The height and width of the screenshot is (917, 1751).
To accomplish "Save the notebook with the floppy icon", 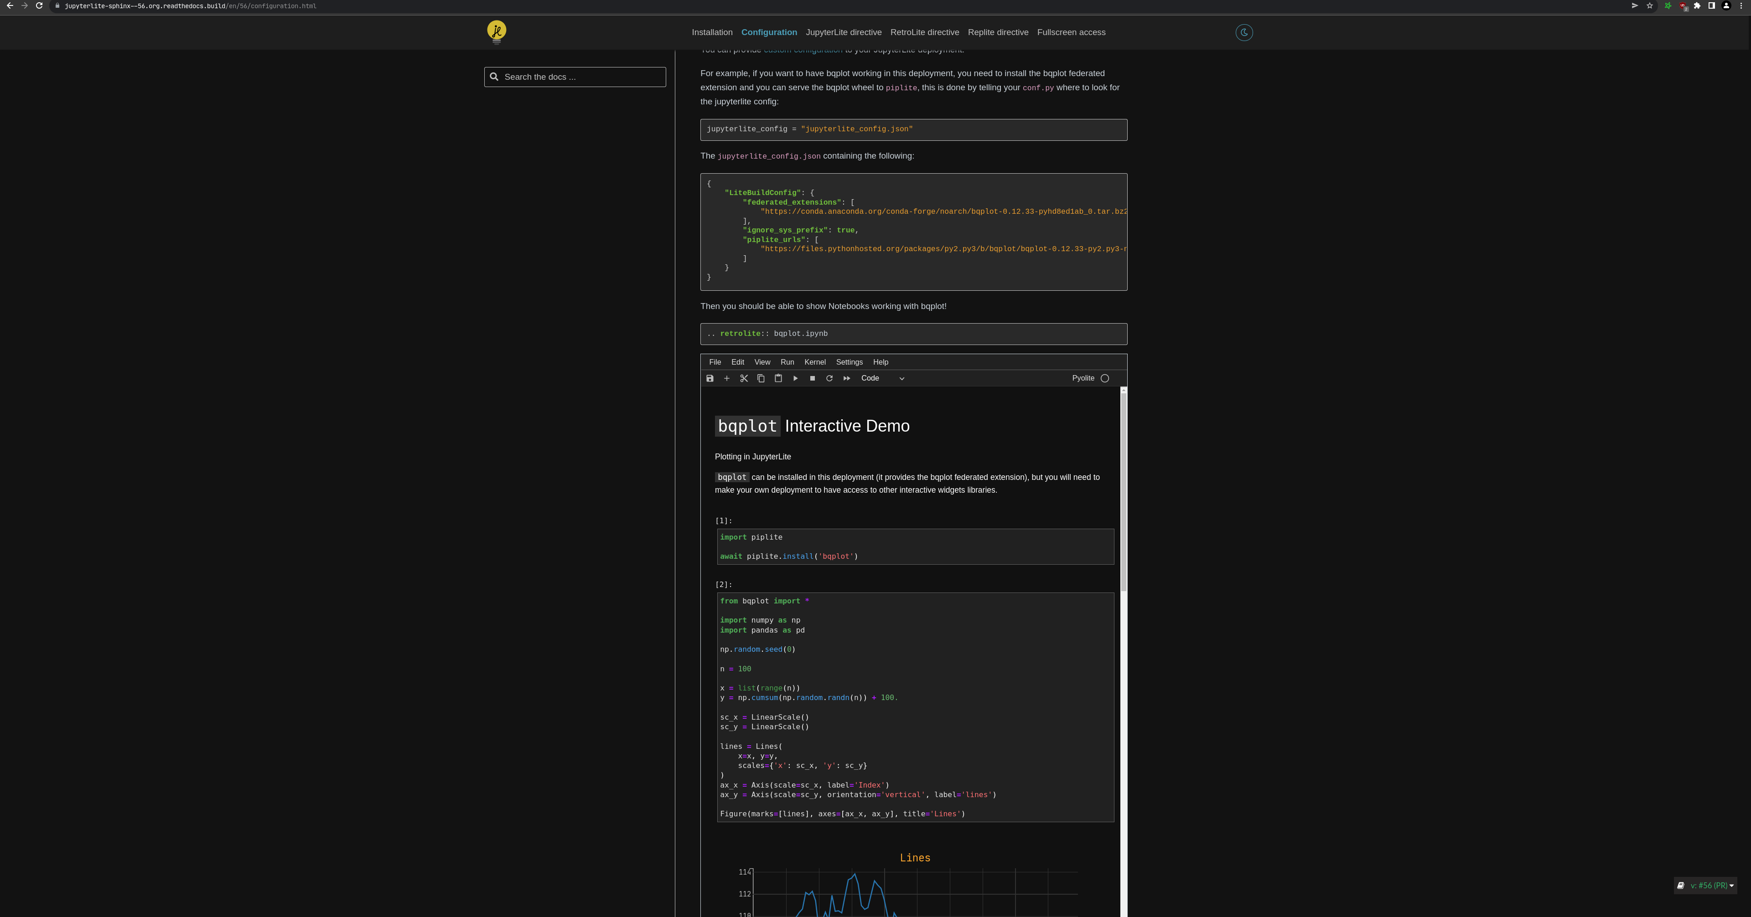I will [x=710, y=378].
